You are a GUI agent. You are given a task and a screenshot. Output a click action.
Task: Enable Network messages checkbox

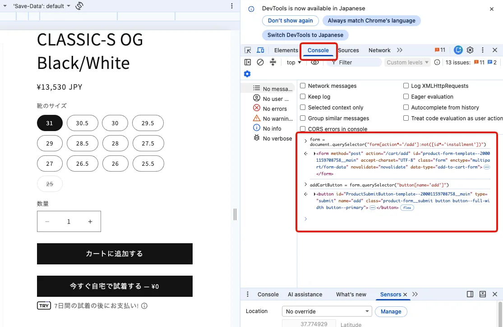(303, 86)
